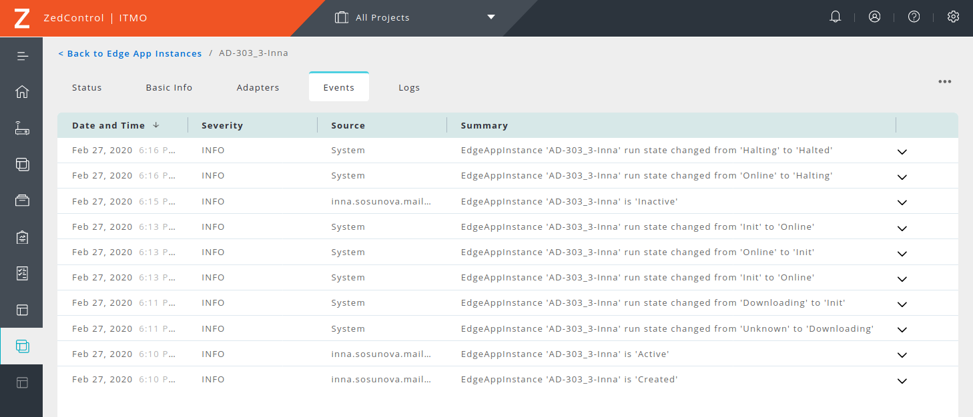Open the help question mark icon
This screenshot has width=973, height=417.
coord(914,17)
